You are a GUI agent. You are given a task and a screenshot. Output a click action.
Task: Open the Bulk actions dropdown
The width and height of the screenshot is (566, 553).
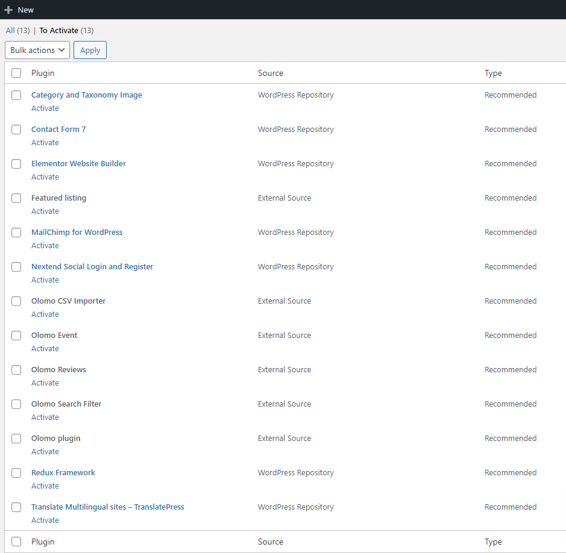click(37, 50)
